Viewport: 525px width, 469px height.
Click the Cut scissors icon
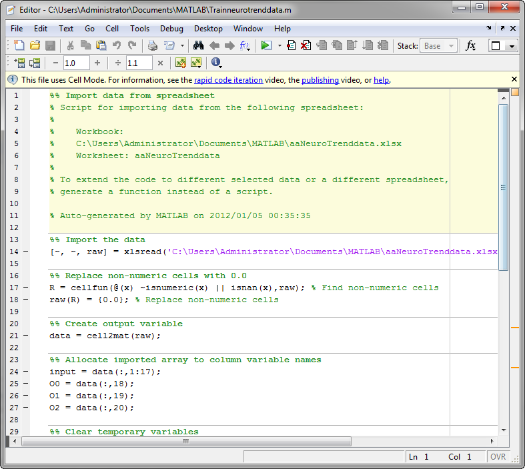pyautogui.click(x=70, y=45)
